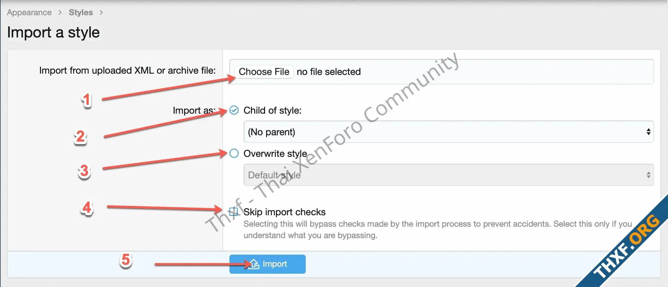Open the Default style dropdown
The width and height of the screenshot is (668, 287).
tap(448, 175)
